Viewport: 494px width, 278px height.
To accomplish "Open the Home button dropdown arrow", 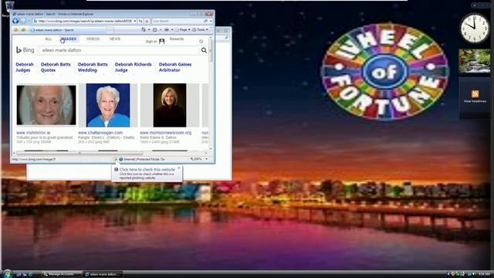I will pyautogui.click(x=149, y=29).
